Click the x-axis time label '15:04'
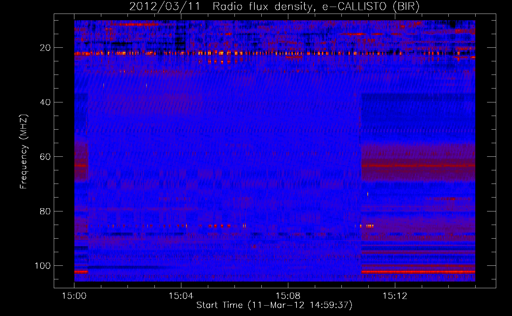 (x=181, y=296)
